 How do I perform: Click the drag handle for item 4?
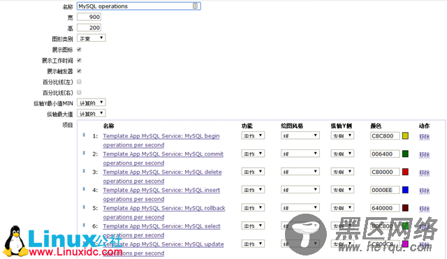[84, 189]
